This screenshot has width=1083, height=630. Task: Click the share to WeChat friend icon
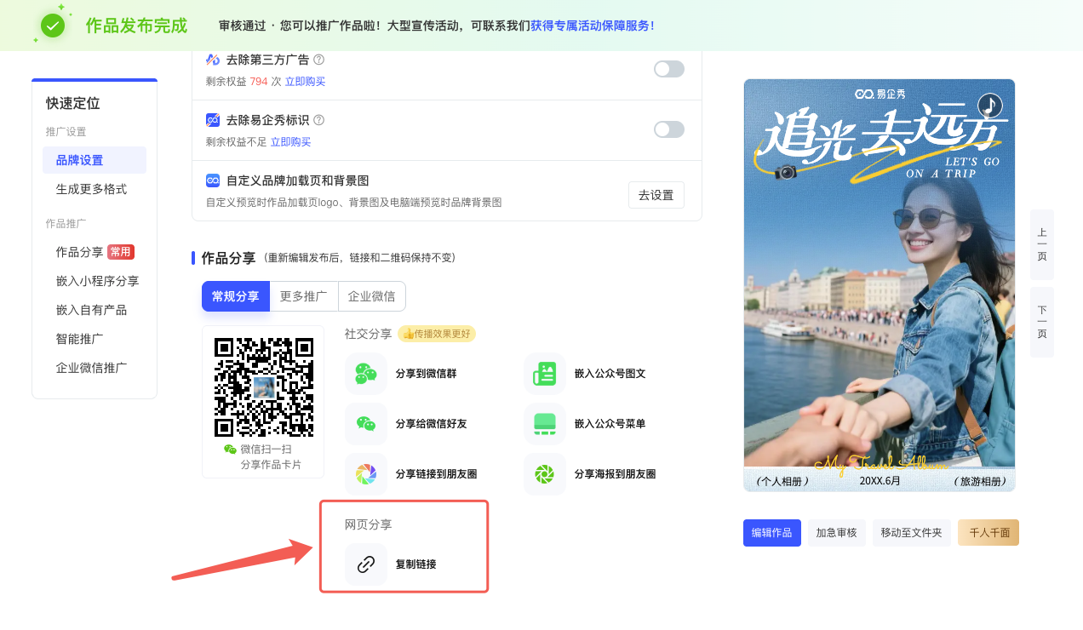pyautogui.click(x=366, y=424)
